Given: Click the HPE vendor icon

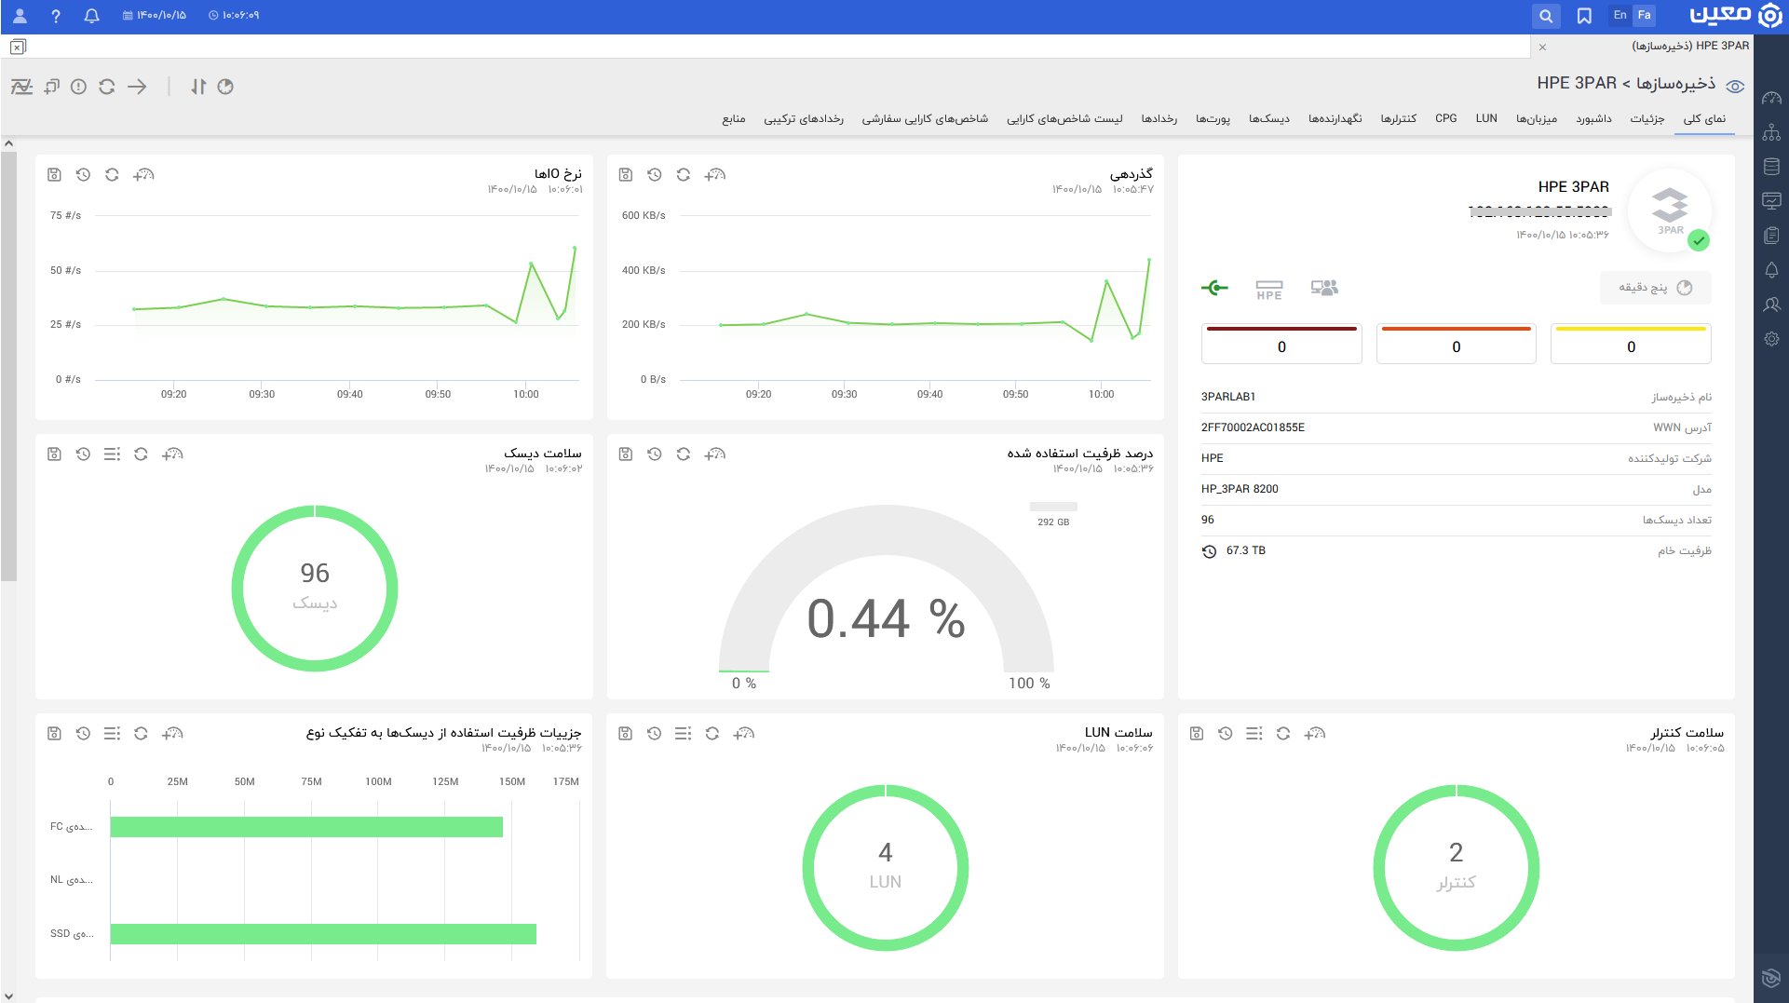Looking at the screenshot, I should coord(1268,290).
